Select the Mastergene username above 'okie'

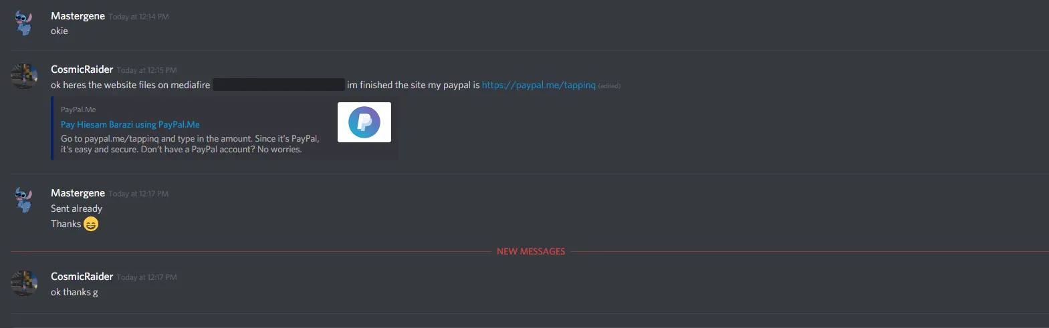tap(78, 16)
